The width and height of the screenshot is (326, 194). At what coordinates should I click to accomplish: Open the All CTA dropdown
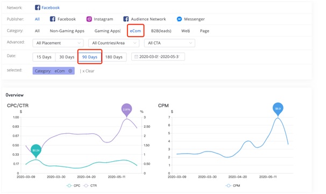169,43
